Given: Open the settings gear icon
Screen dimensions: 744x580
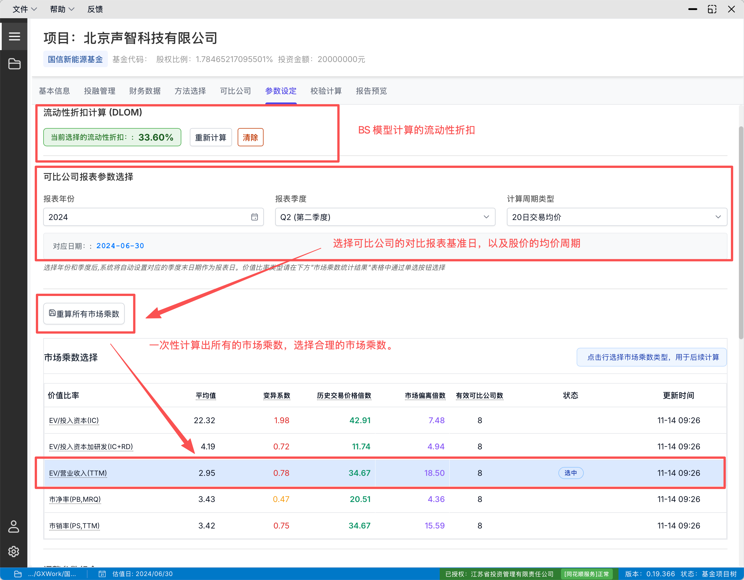Looking at the screenshot, I should [14, 551].
